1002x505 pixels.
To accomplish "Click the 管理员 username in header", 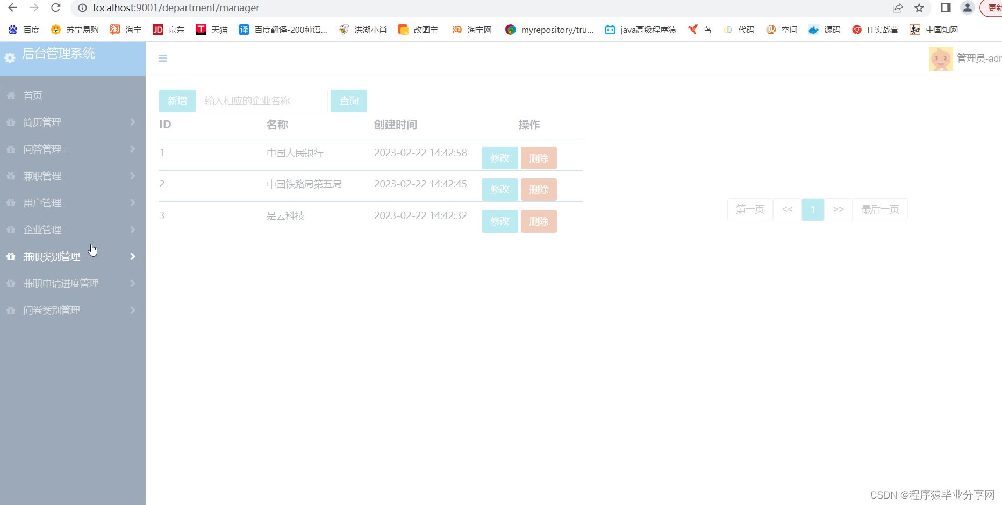I will 979,59.
